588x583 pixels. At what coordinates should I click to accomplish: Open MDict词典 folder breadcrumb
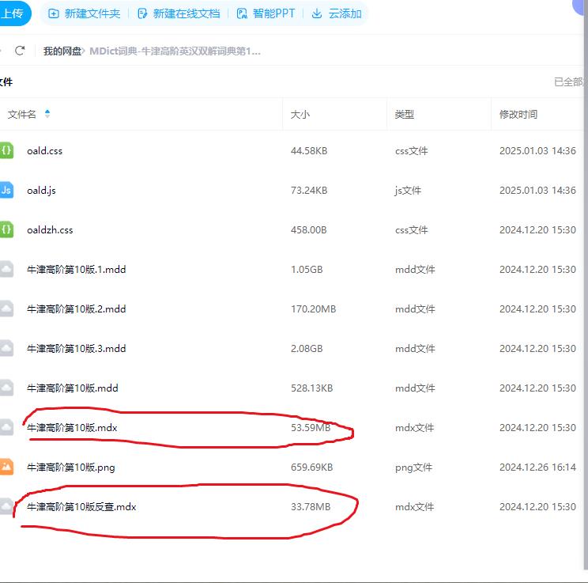click(175, 51)
